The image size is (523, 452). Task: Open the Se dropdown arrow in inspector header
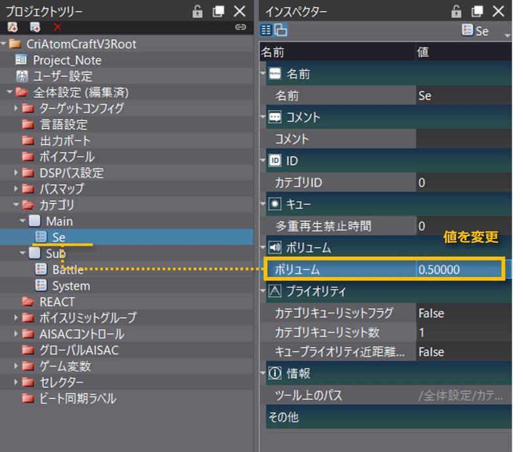pos(507,35)
